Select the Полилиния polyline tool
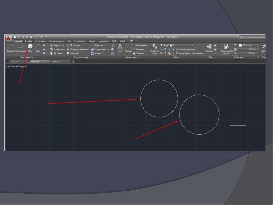 (x=20, y=48)
